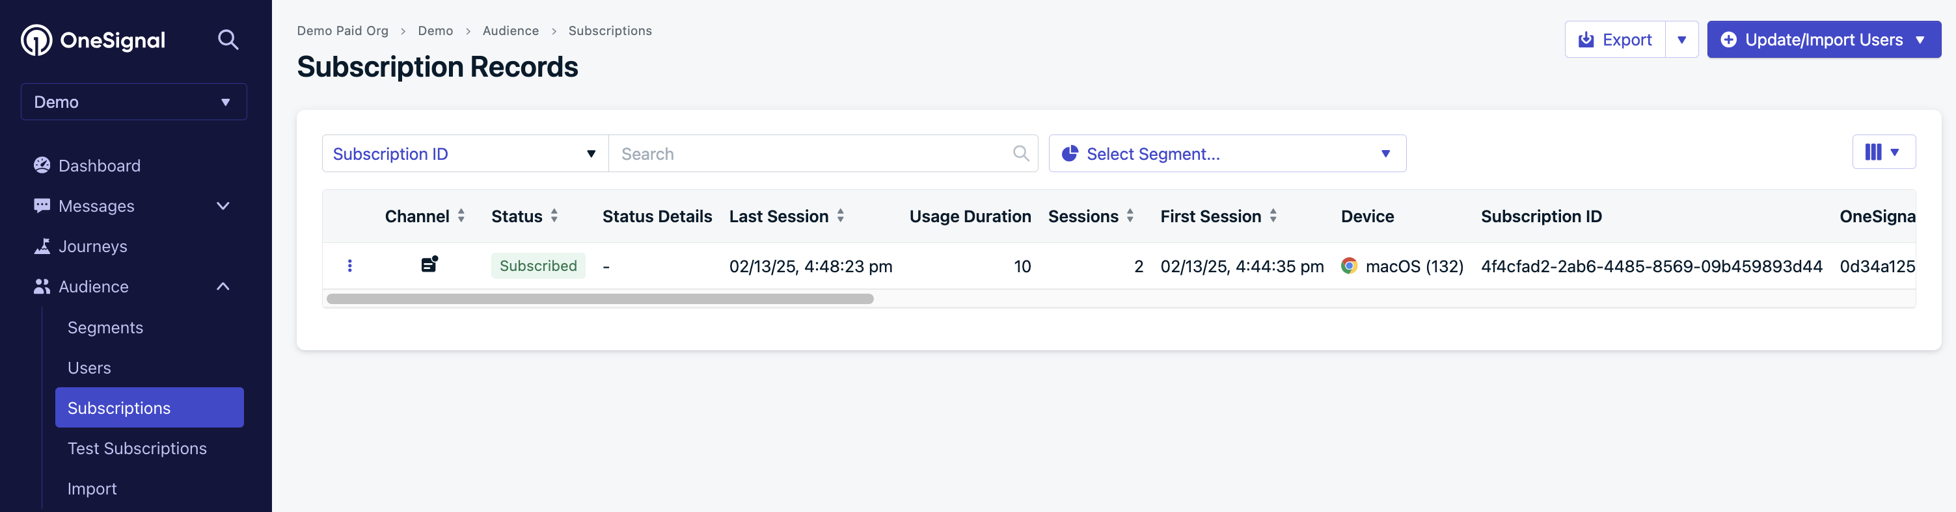
Task: Open Test Subscriptions sidebar item
Action: pyautogui.click(x=137, y=448)
